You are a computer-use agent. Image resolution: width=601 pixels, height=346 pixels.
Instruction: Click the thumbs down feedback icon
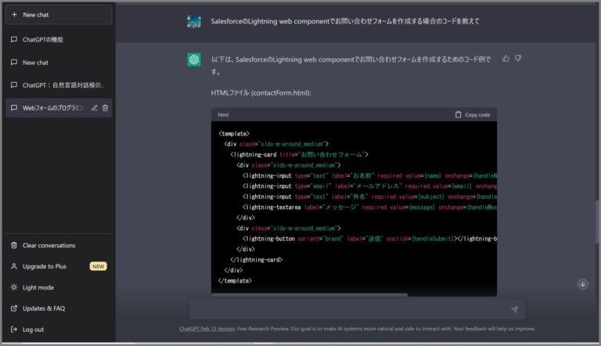point(518,59)
